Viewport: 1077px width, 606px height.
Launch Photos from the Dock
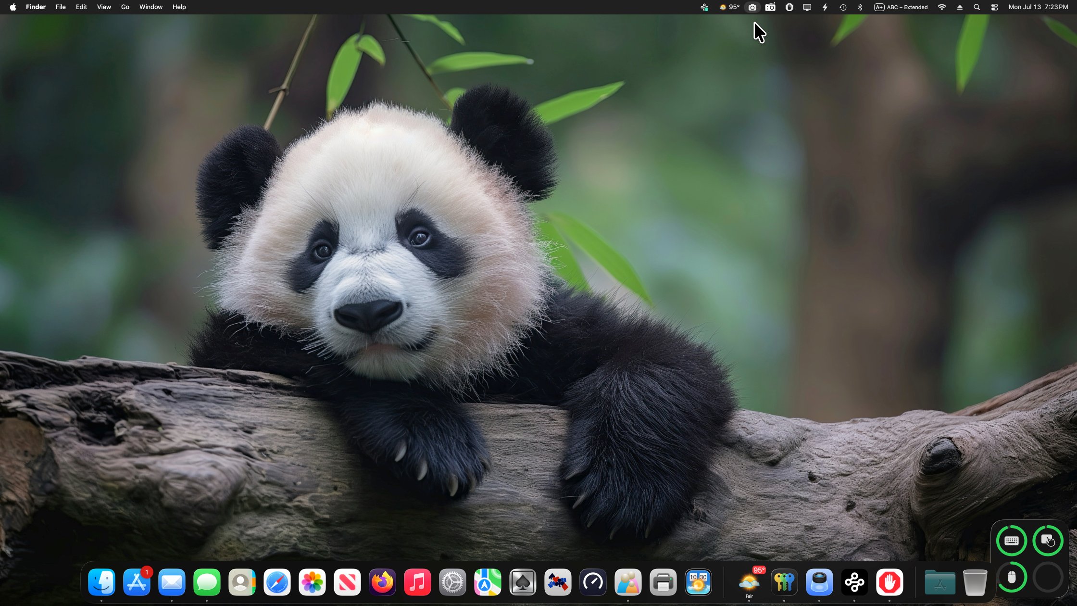click(x=312, y=582)
